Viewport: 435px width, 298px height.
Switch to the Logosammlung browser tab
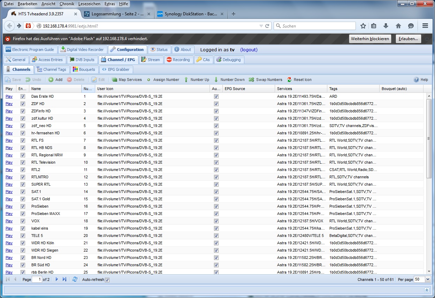click(x=117, y=14)
